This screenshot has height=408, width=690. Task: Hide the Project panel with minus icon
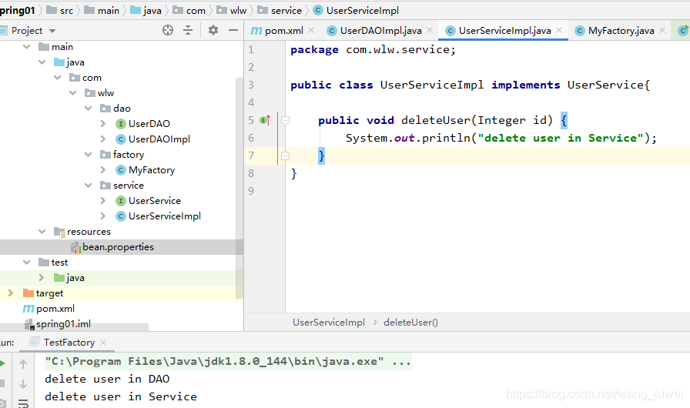coord(233,30)
